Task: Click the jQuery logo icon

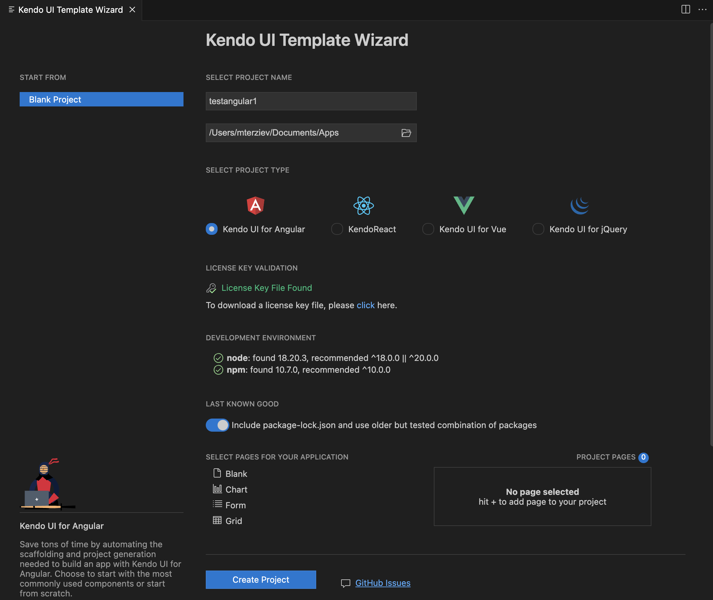Action: point(580,205)
